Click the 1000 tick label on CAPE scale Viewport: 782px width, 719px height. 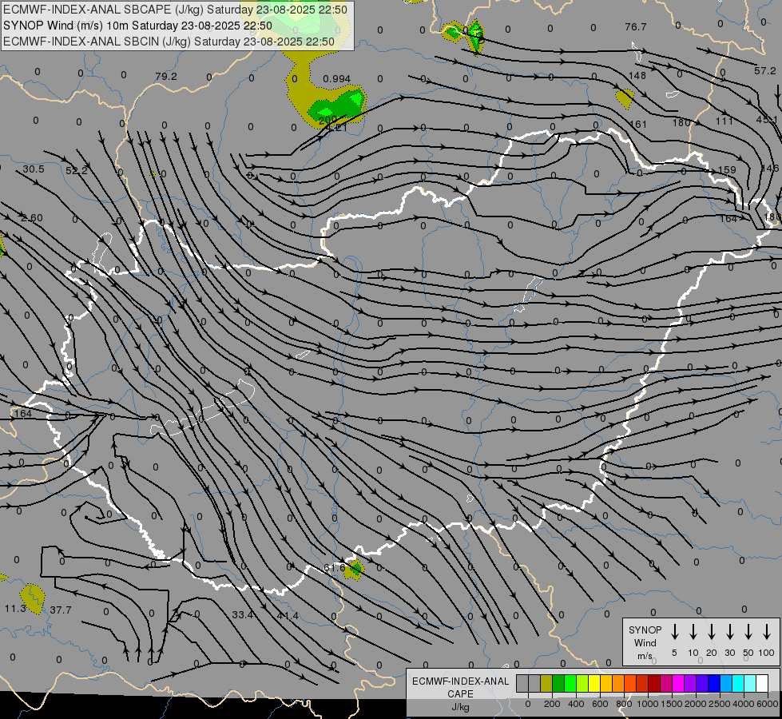647,704
